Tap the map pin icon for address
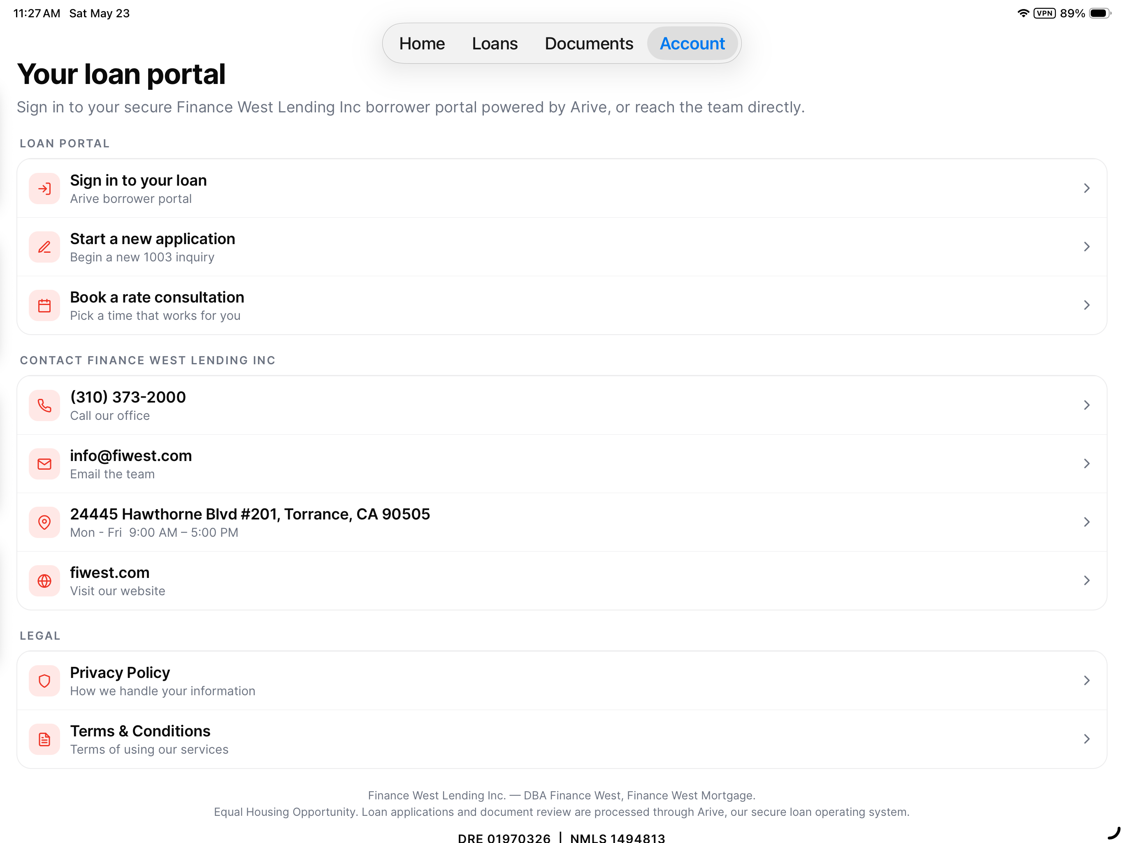Image resolution: width=1124 pixels, height=843 pixels. pyautogui.click(x=44, y=523)
